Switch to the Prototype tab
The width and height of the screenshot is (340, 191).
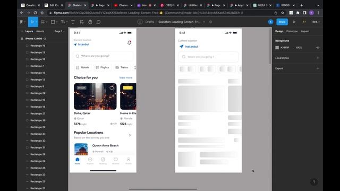(x=292, y=31)
